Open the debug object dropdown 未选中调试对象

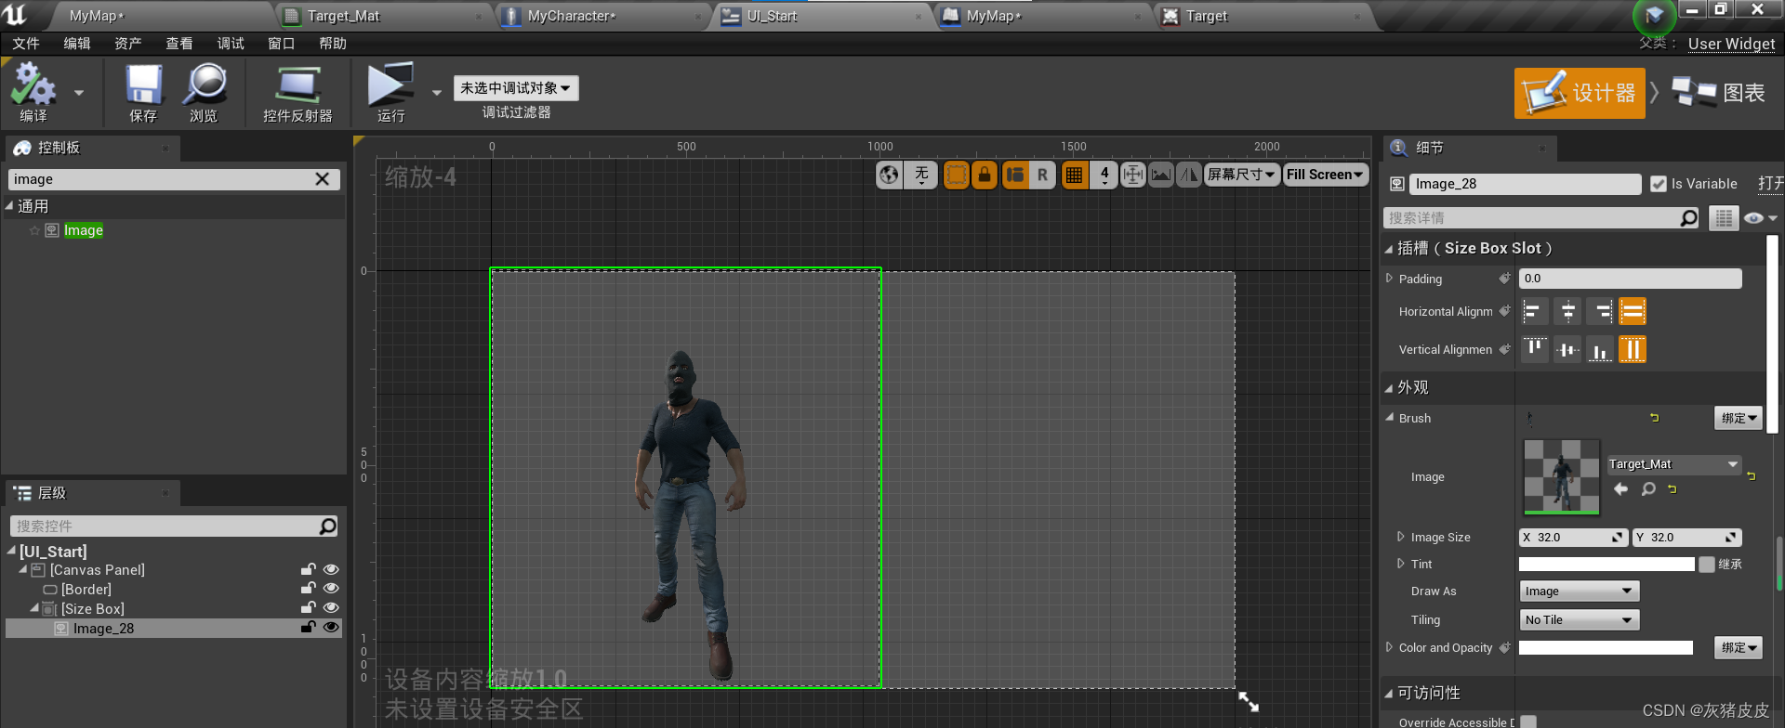(516, 88)
